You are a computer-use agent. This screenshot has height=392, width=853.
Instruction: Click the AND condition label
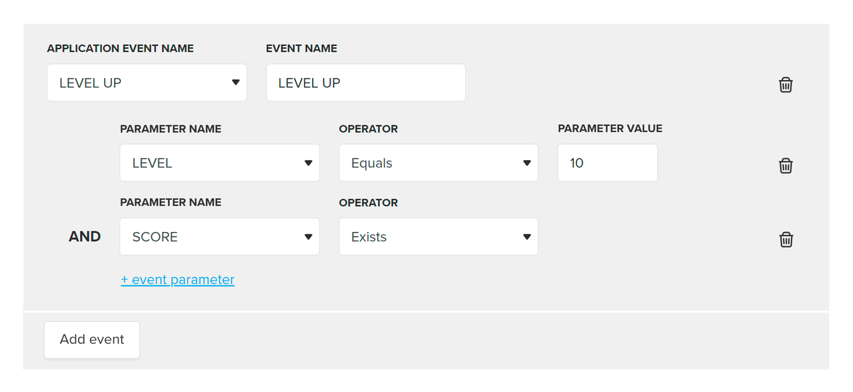coord(85,237)
